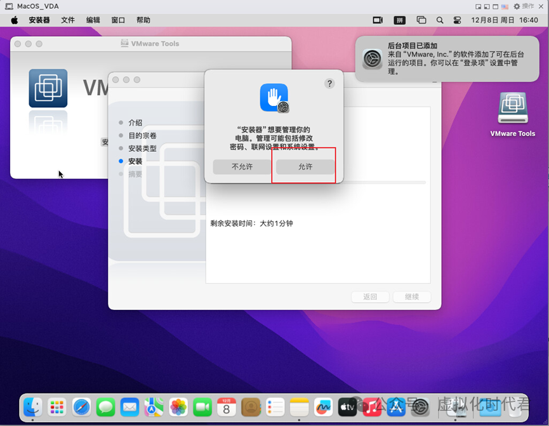Click the first window layout icon in VM title bar
Screen dimensions: 549x426
pos(479,6)
